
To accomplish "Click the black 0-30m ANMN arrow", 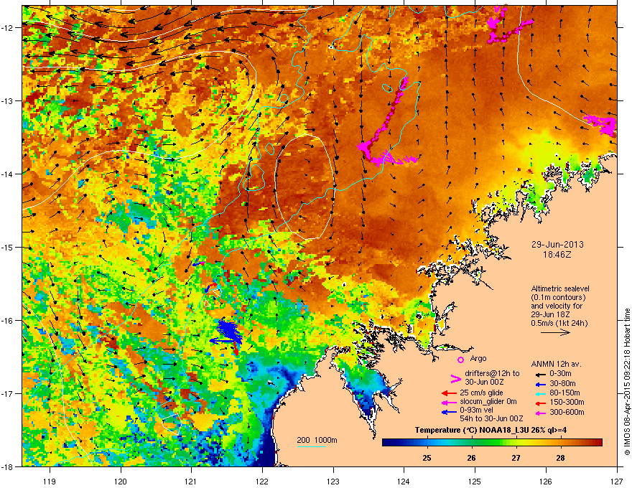I will pyautogui.click(x=540, y=374).
